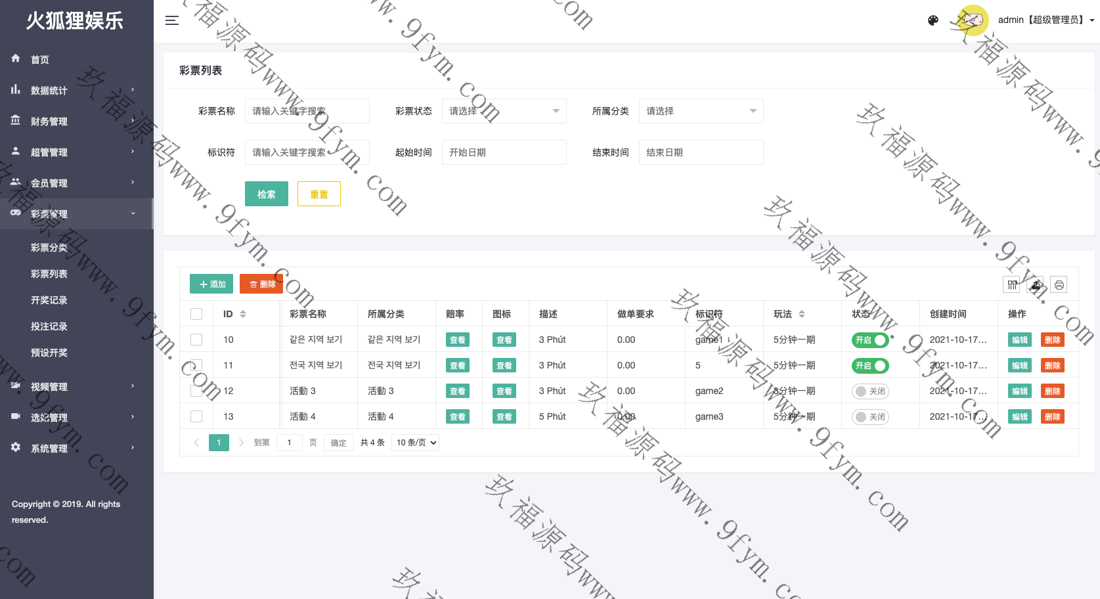Expand the 财务管理 sidebar menu
This screenshot has width=1100, height=599.
point(76,121)
